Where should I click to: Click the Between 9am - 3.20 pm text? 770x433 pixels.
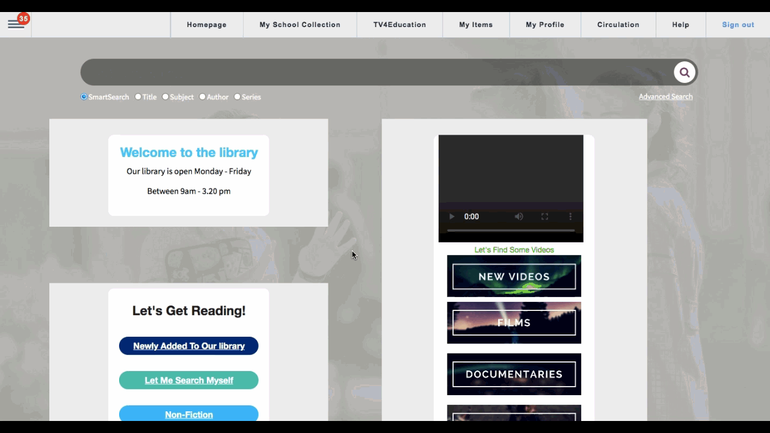189,191
